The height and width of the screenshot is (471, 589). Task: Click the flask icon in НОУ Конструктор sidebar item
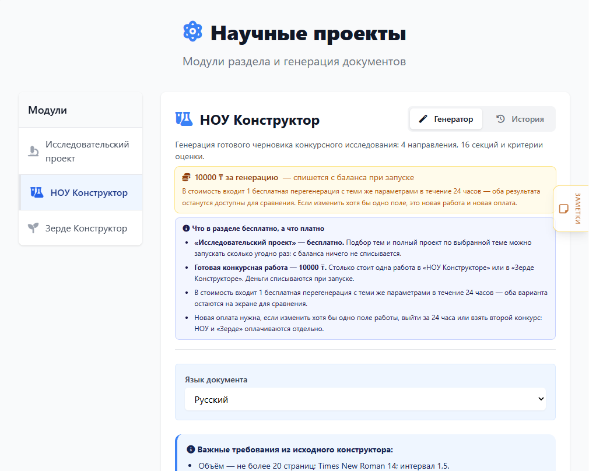[x=37, y=193]
